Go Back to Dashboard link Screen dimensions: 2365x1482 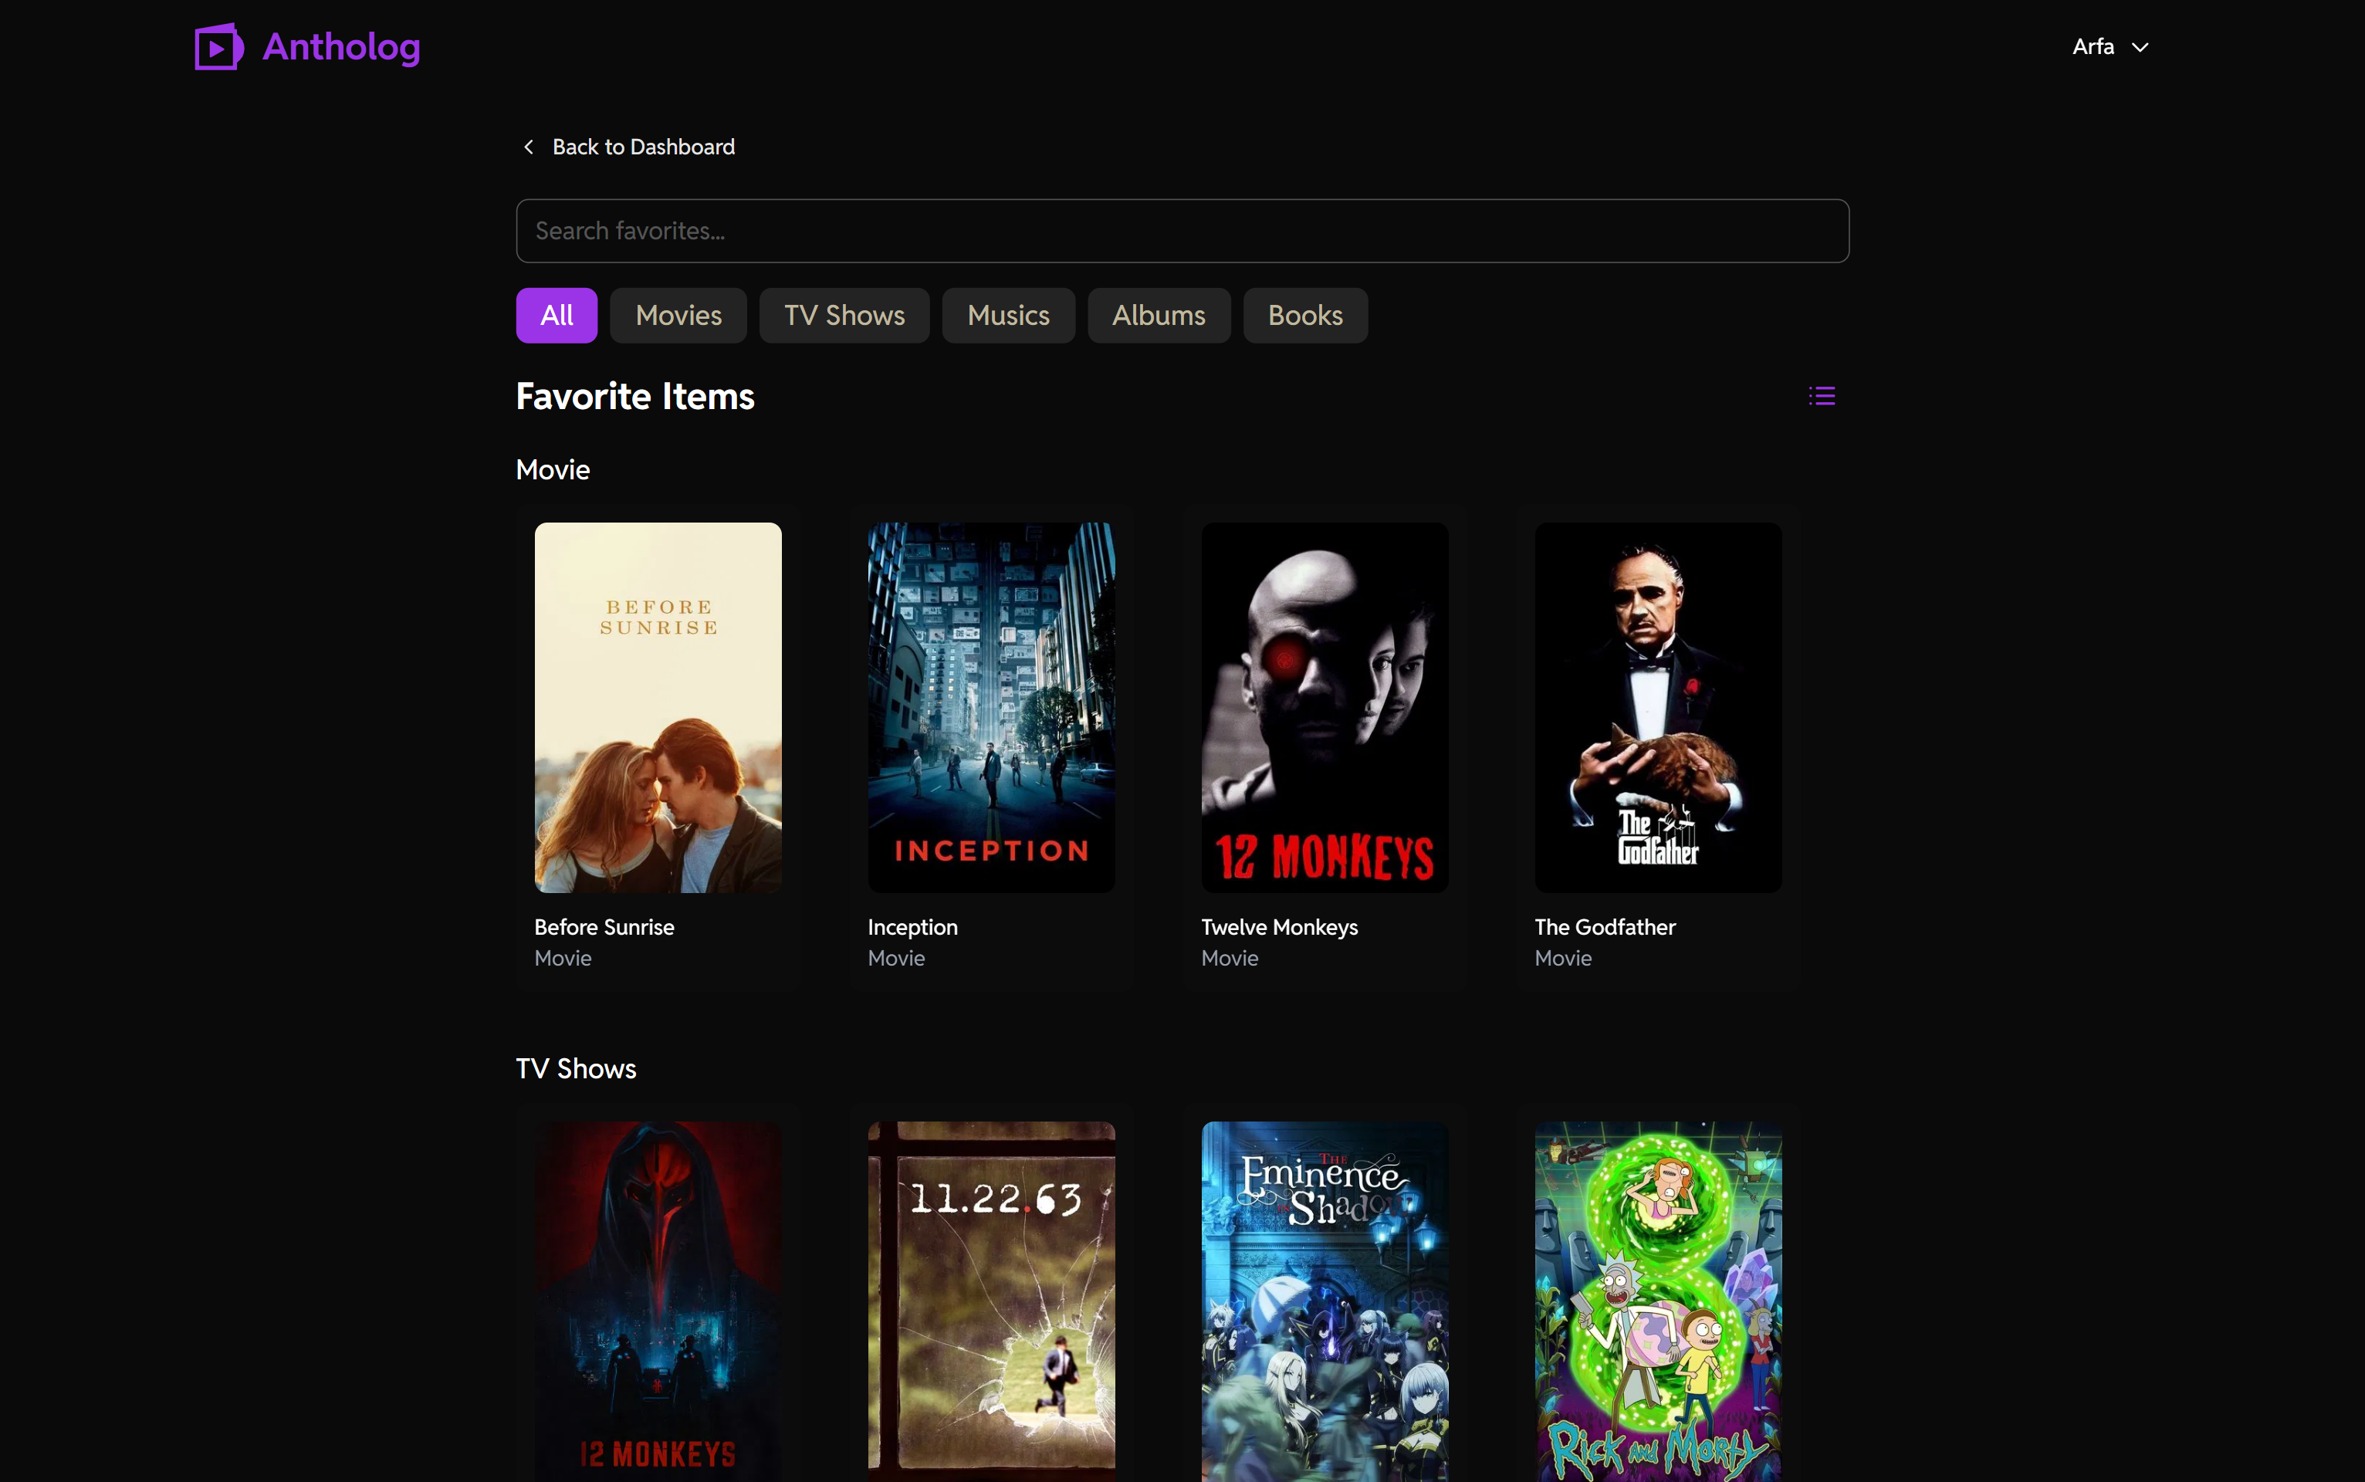(x=643, y=147)
